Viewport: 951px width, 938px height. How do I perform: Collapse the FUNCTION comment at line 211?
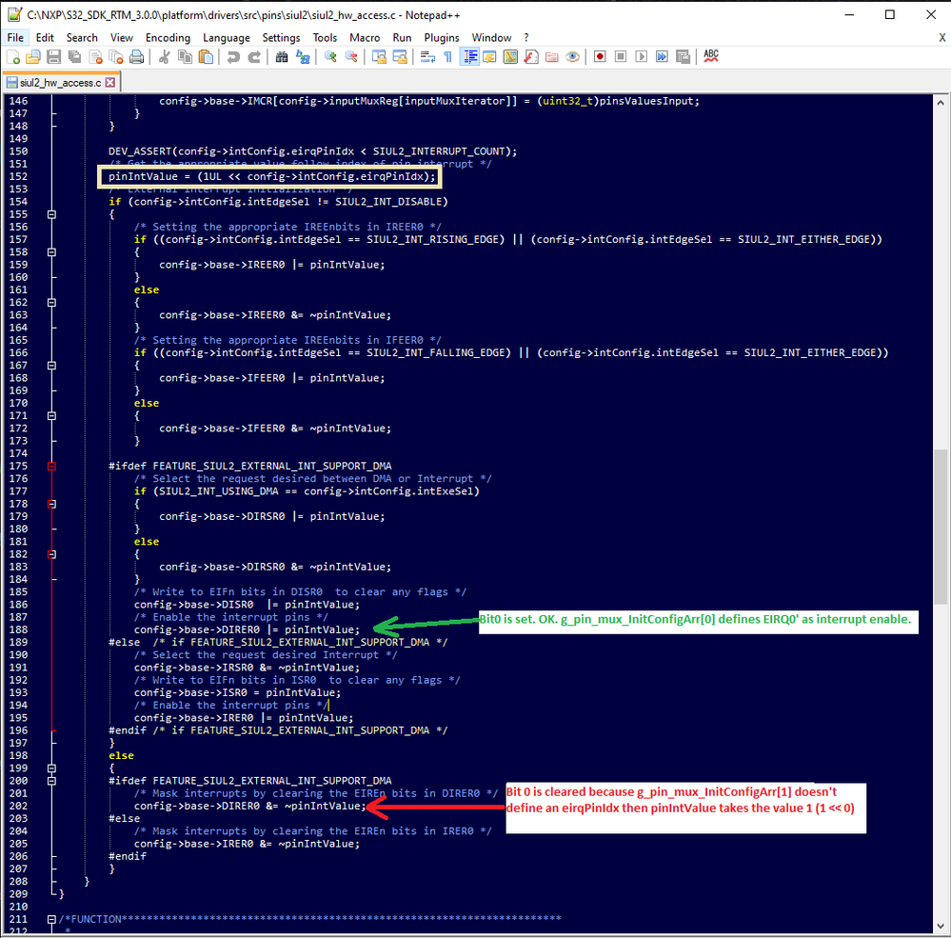52,920
